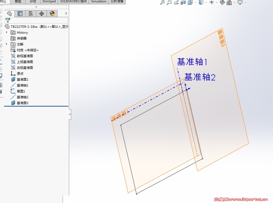Switch to the SOLIDWORKS 插件 tab

[x=73, y=2]
